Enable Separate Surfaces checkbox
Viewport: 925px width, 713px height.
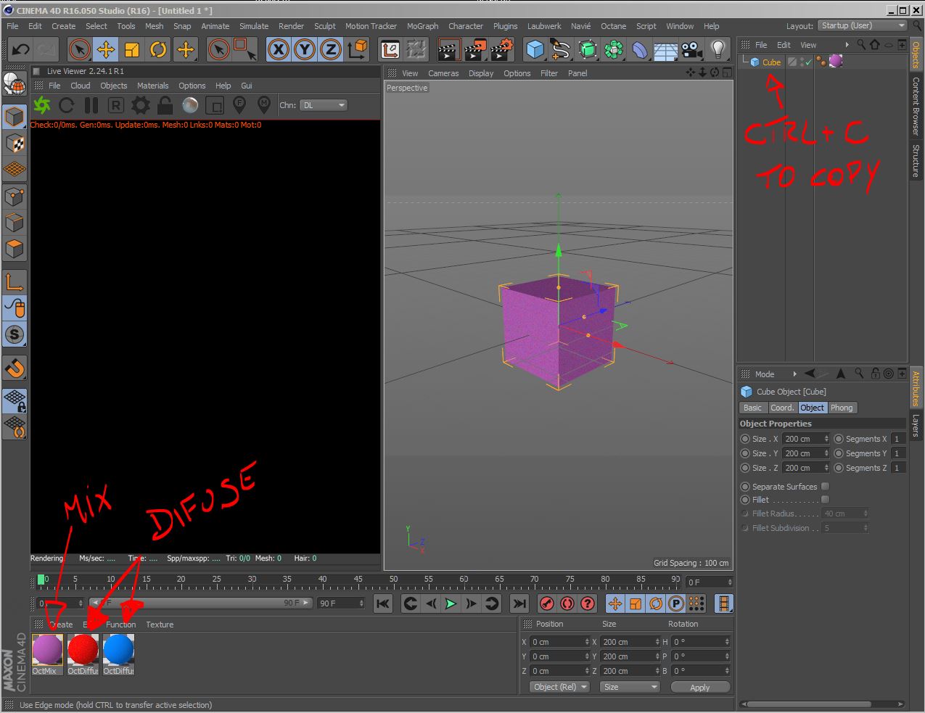point(825,486)
